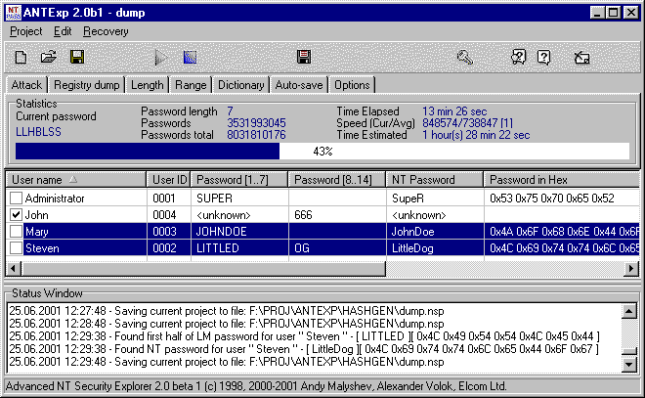645x398 pixels.
Task: Create a new project with blank page icon
Action: click(x=21, y=57)
